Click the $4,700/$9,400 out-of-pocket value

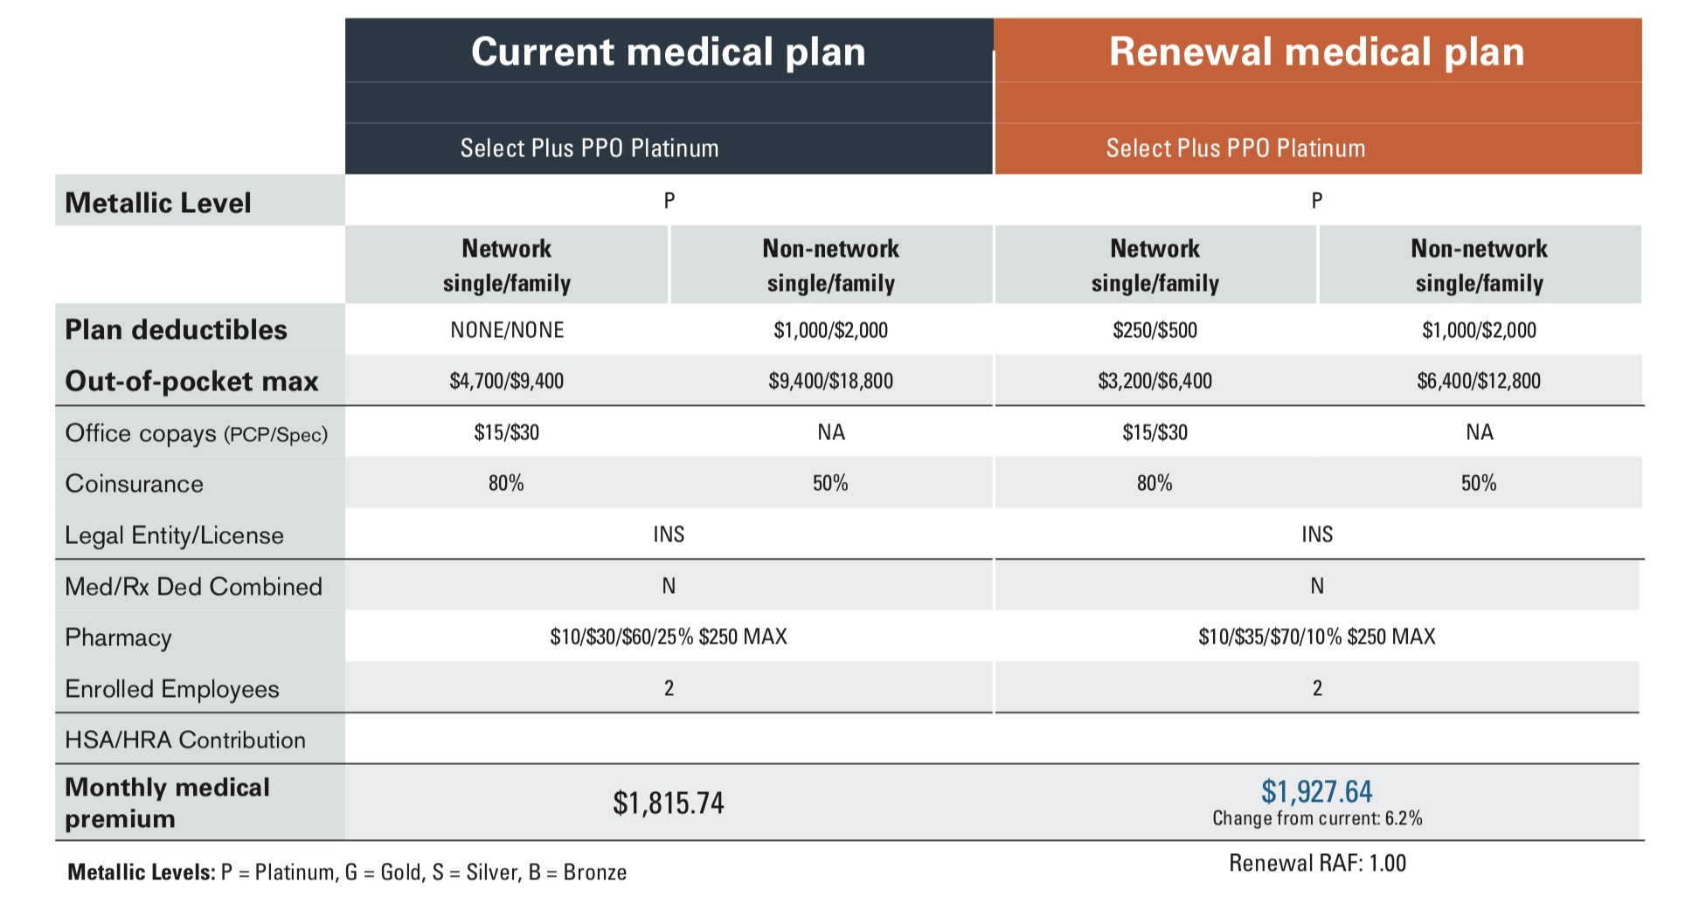coord(507,381)
